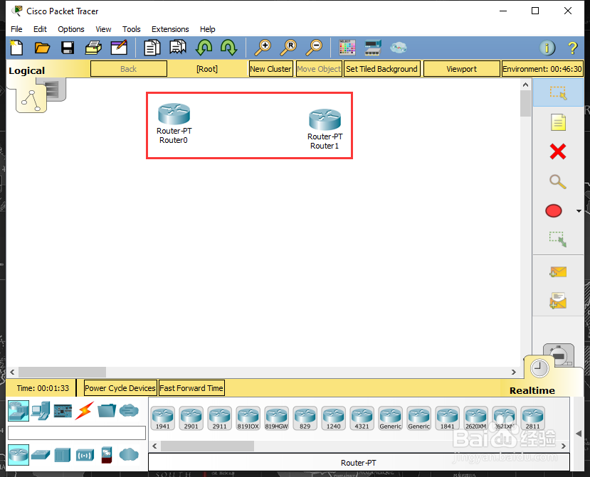This screenshot has height=477, width=590.
Task: Click the yellow question mark help icon
Action: [572, 48]
